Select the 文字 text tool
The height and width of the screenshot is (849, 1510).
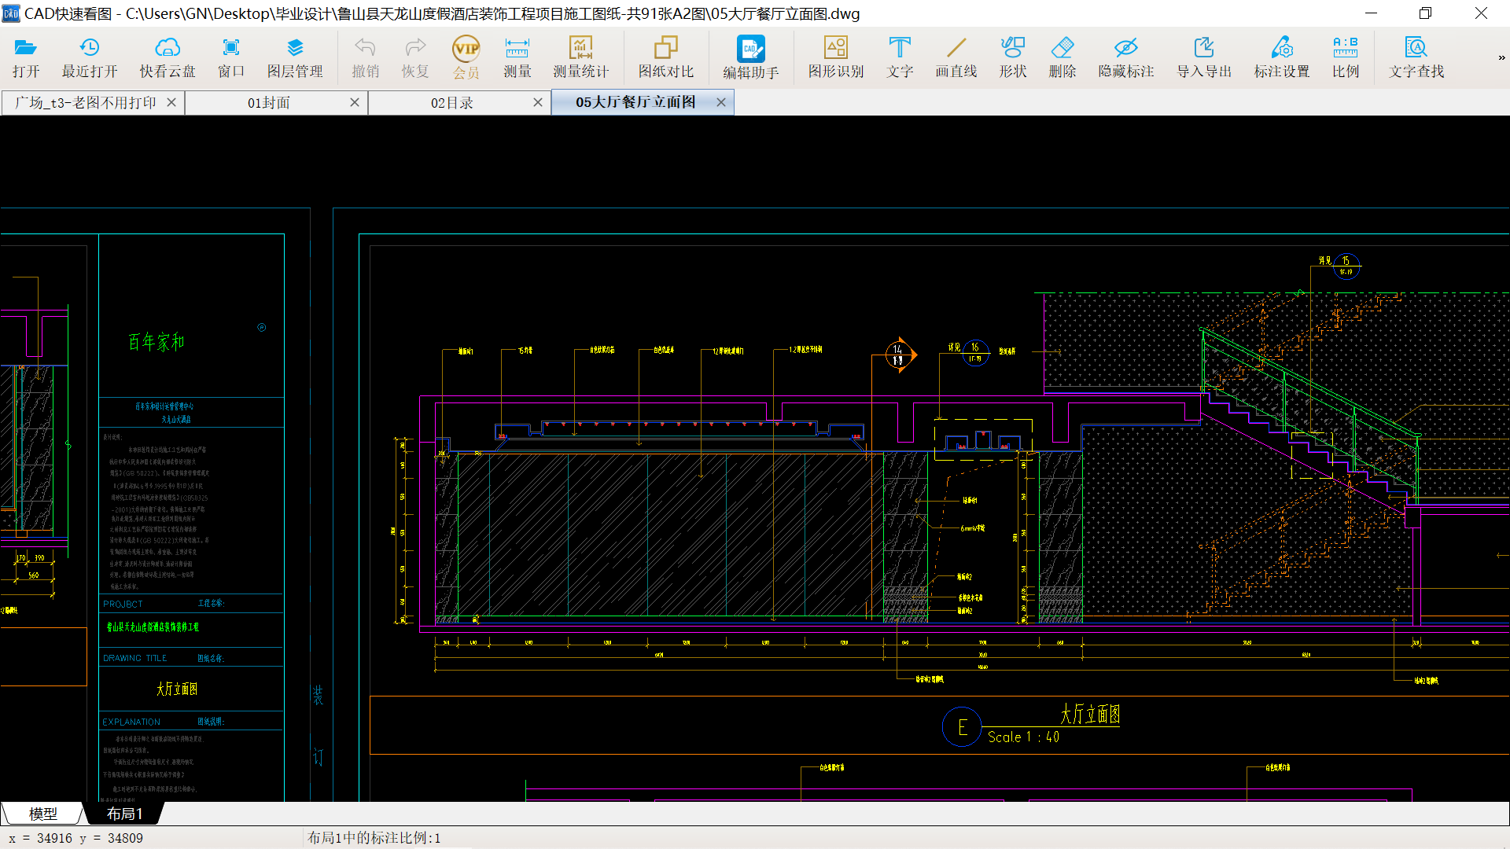(x=900, y=57)
